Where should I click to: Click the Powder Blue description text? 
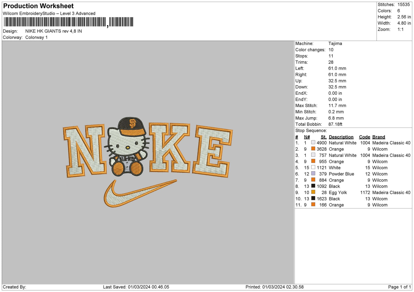point(341,174)
